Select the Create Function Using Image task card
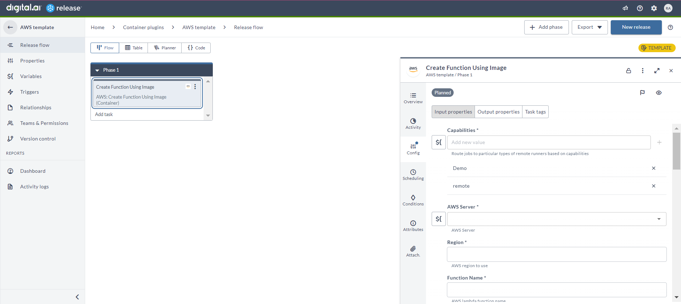 click(x=147, y=93)
